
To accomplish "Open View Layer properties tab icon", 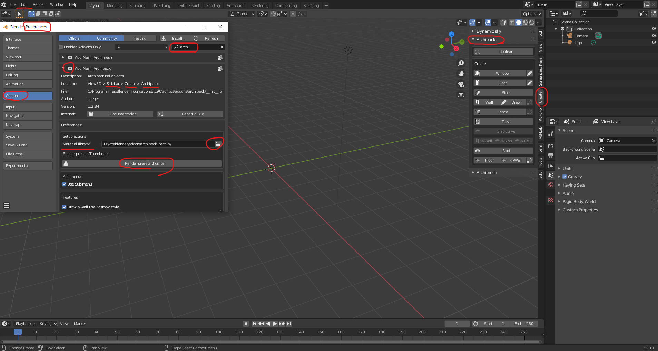I will (x=551, y=165).
